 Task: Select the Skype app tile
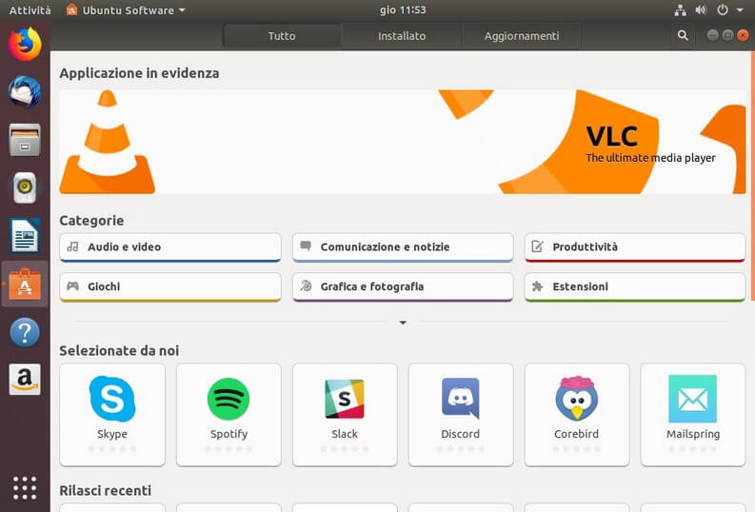(112, 415)
